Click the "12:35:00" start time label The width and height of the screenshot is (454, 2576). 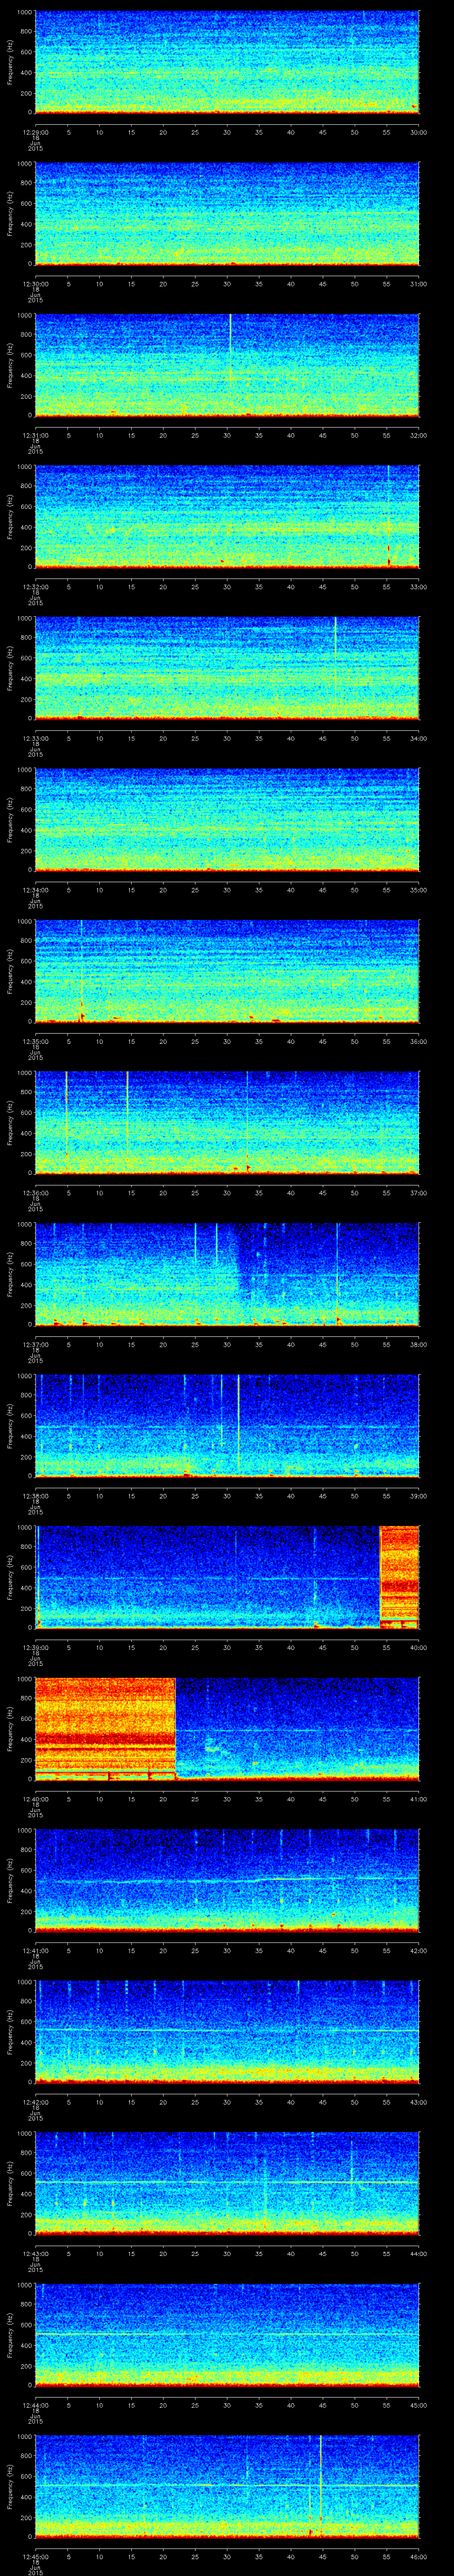click(x=35, y=1041)
